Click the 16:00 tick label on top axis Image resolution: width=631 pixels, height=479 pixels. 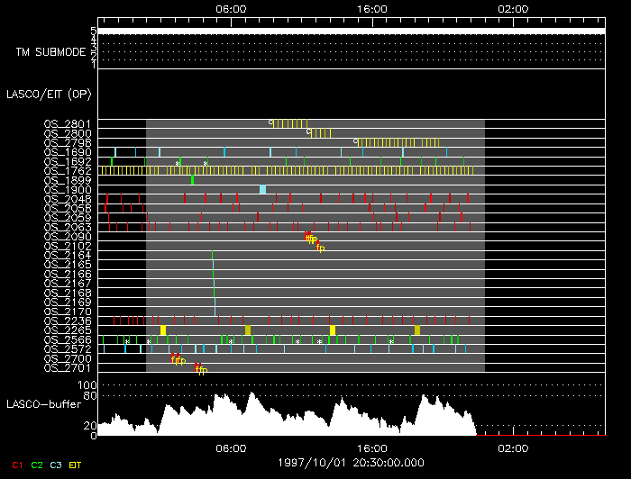pyautogui.click(x=372, y=8)
